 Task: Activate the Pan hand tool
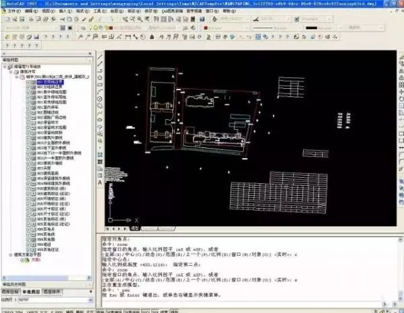click(125, 19)
